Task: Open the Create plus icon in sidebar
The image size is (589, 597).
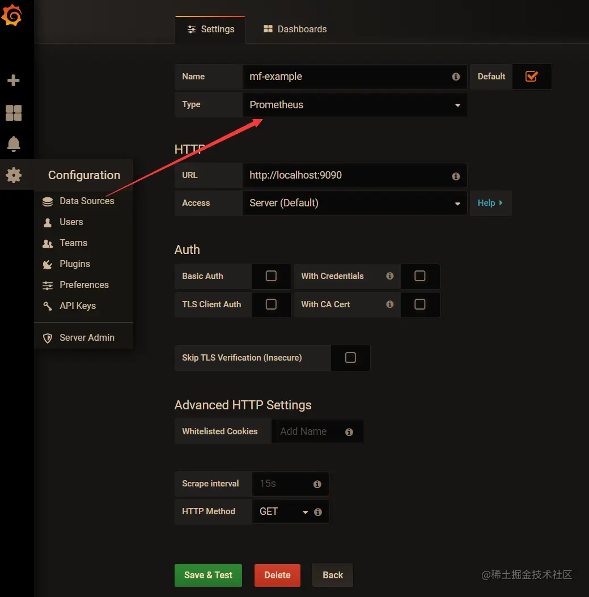Action: coord(14,81)
